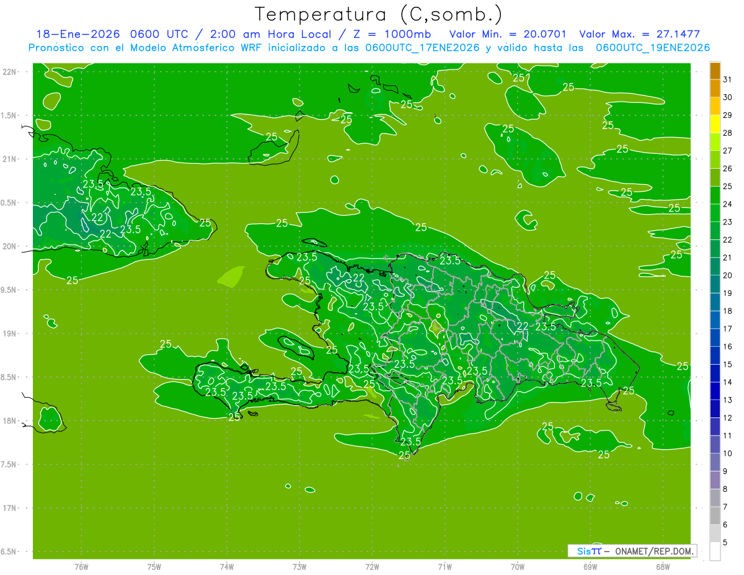Click the '74W' longitude axis label
This screenshot has width=744, height=575.
pos(227,566)
